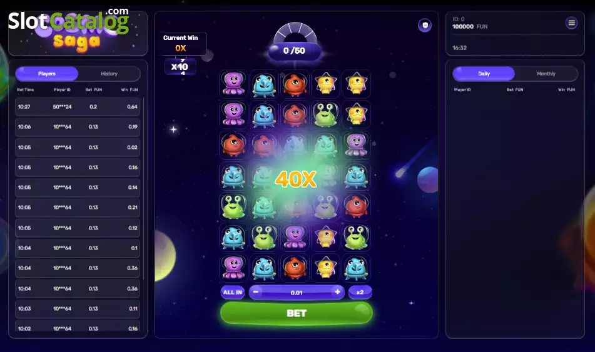This screenshot has width=595, height=352.
Task: Click the minus icon on bet amount
Action: pyautogui.click(x=256, y=292)
